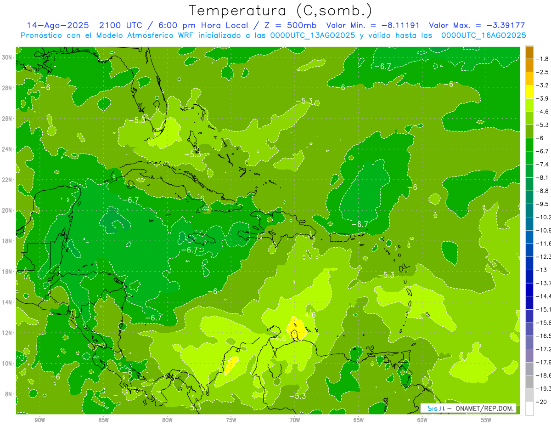Click the color bar value -8.8

[x=543, y=191]
